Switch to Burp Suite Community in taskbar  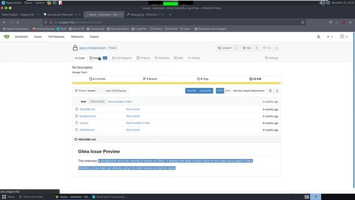(109, 197)
